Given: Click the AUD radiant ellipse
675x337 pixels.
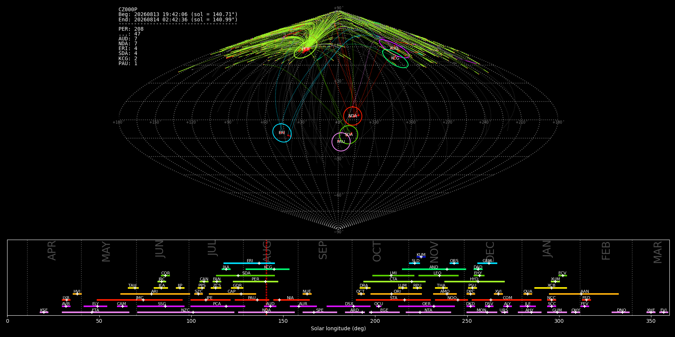Looking at the screenshot, I should pos(394,48).
